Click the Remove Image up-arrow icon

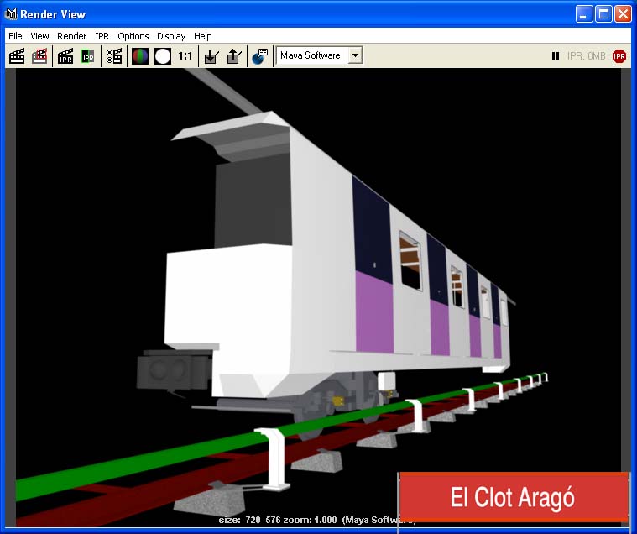click(x=234, y=56)
